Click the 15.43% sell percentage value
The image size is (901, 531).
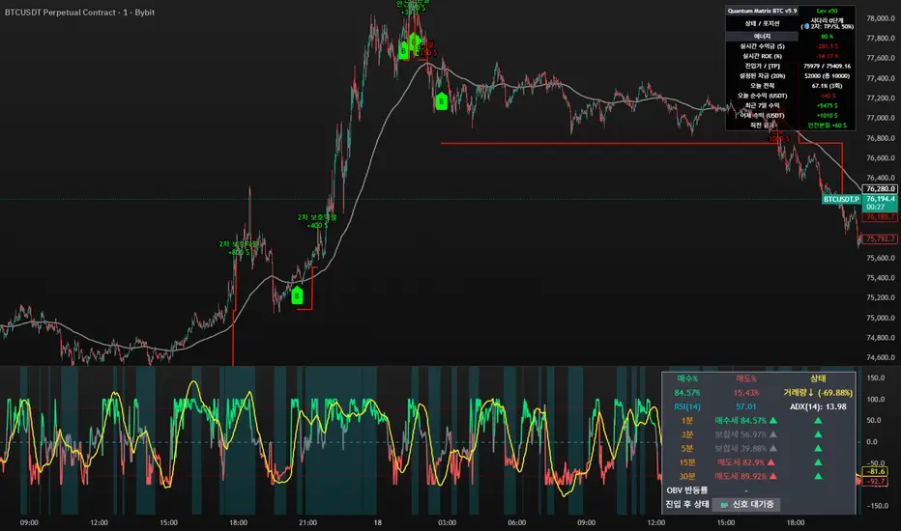click(746, 393)
